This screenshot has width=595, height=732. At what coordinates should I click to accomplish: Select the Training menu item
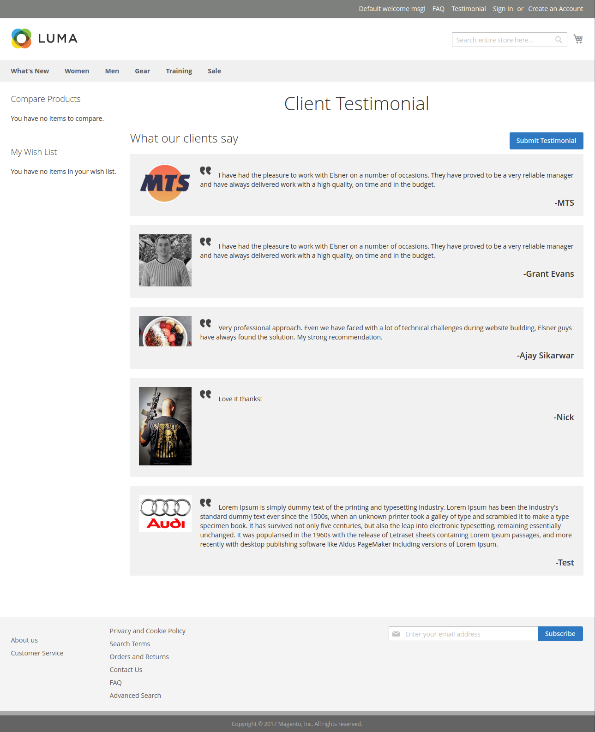(179, 71)
